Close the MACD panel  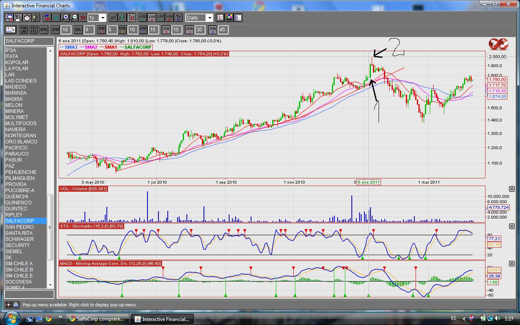point(512,264)
